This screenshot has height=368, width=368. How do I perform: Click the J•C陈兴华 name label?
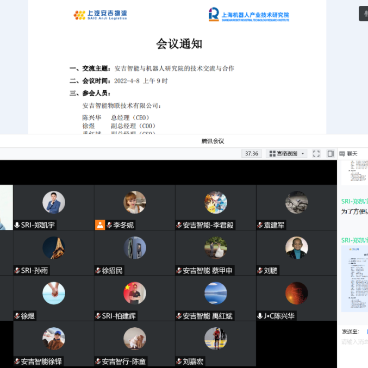279,316
